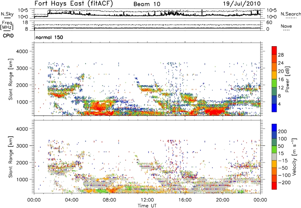The height and width of the screenshot is (208, 301).
Task: Select the 'Beam 10' header label
Action: coord(147,4)
